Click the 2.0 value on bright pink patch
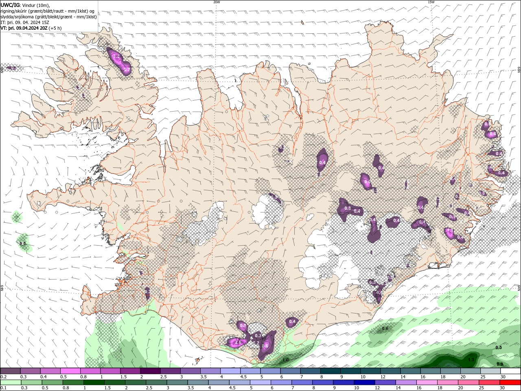Viewport: 521px width, 391px height. 238,342
